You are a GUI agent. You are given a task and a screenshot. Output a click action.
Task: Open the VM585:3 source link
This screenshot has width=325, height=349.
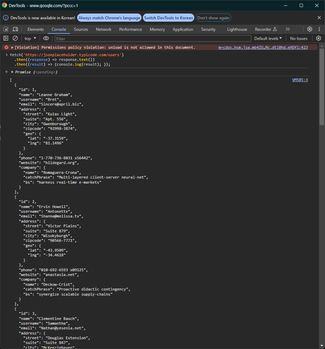[x=300, y=79]
